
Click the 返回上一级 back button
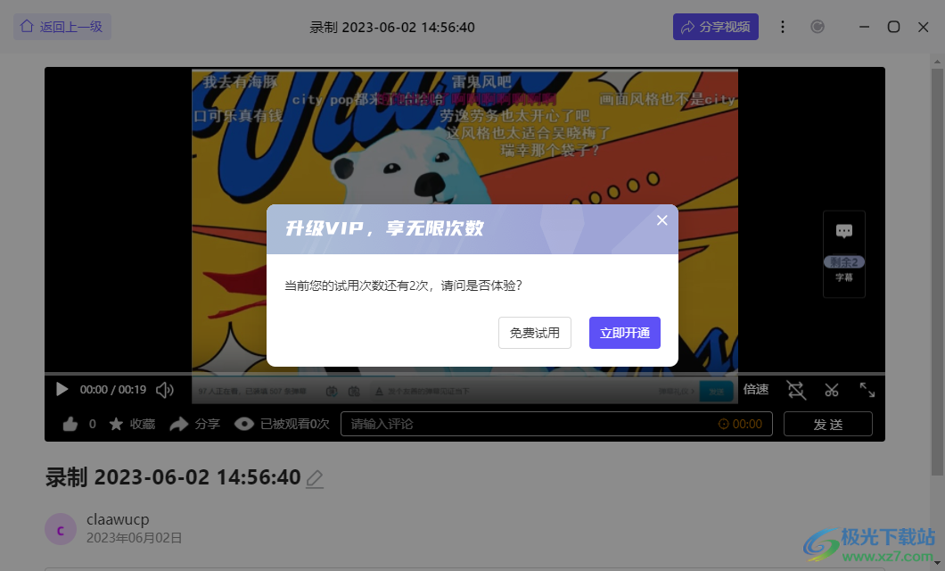pos(62,27)
